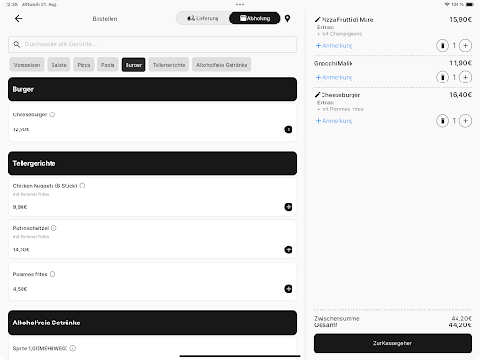Tap the battery status icon
This screenshot has width=480, height=360.
click(470, 4)
